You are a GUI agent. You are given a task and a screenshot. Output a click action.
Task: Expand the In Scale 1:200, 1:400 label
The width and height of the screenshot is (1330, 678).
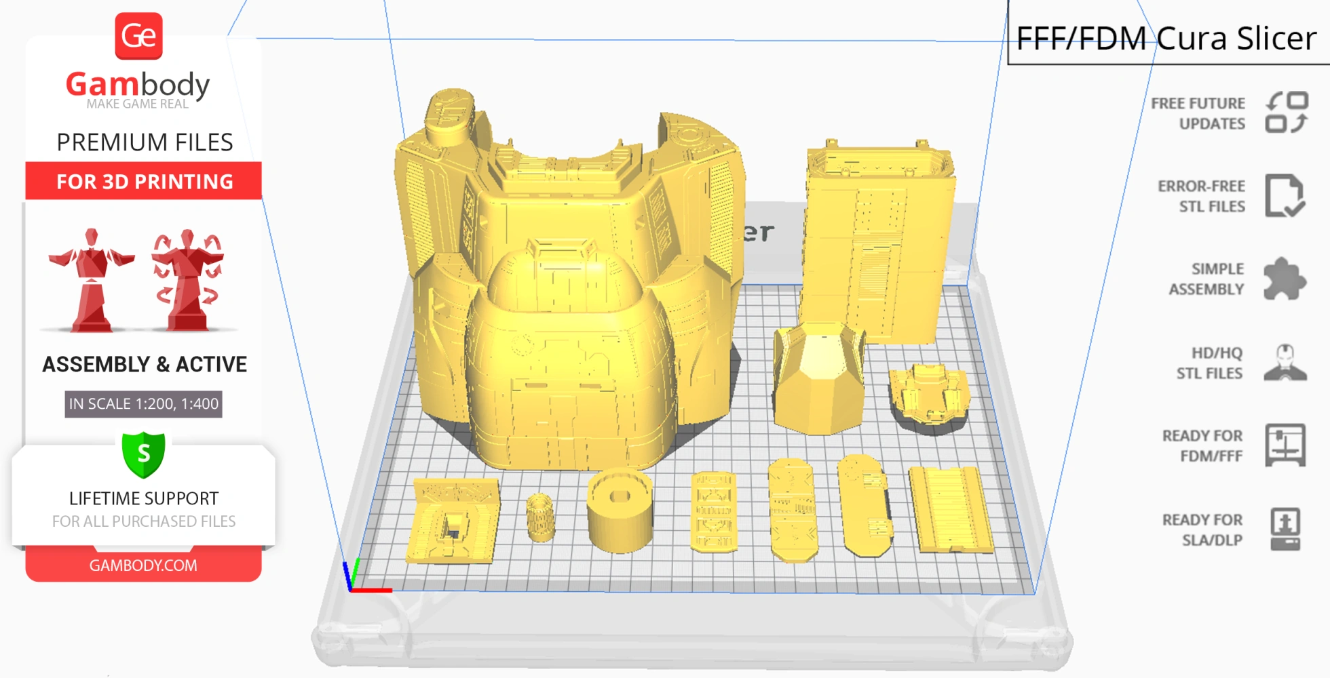point(143,403)
